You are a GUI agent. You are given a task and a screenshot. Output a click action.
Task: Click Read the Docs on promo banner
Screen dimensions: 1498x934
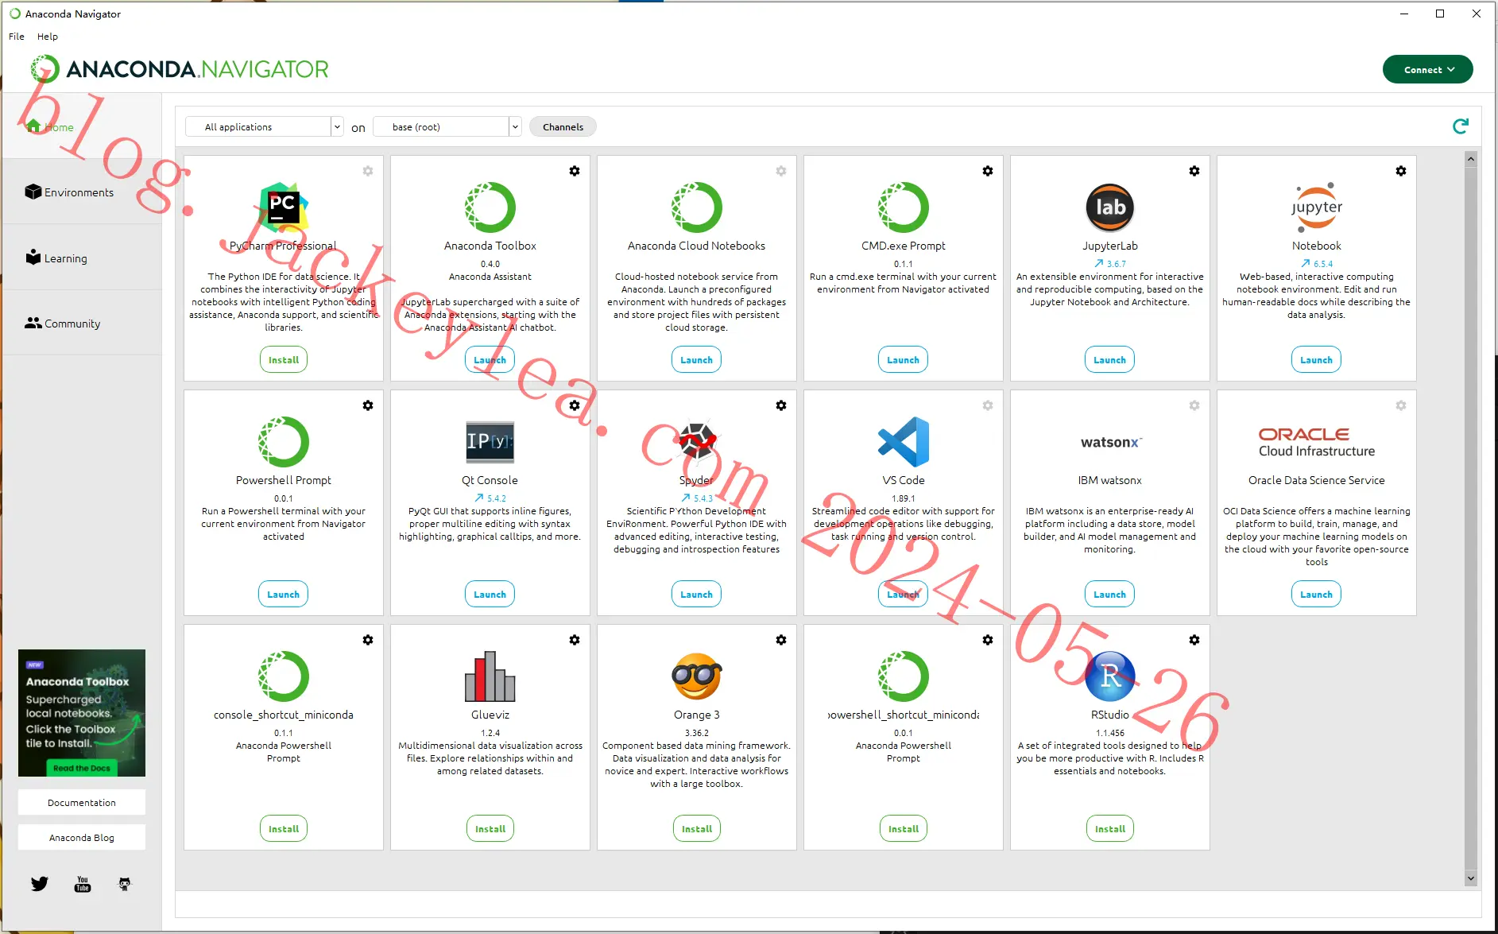[82, 768]
